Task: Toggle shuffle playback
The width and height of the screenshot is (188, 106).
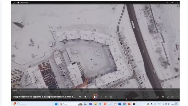Action: pyautogui.click(x=80, y=97)
